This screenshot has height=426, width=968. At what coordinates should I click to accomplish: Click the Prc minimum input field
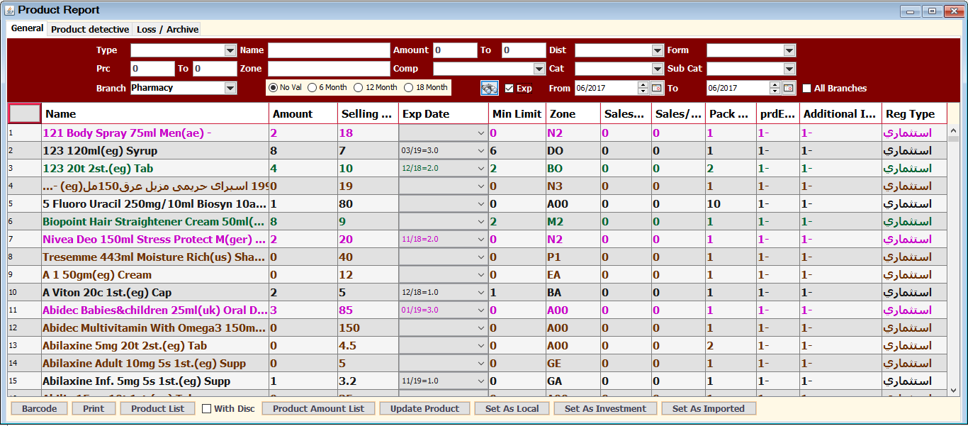pos(152,69)
